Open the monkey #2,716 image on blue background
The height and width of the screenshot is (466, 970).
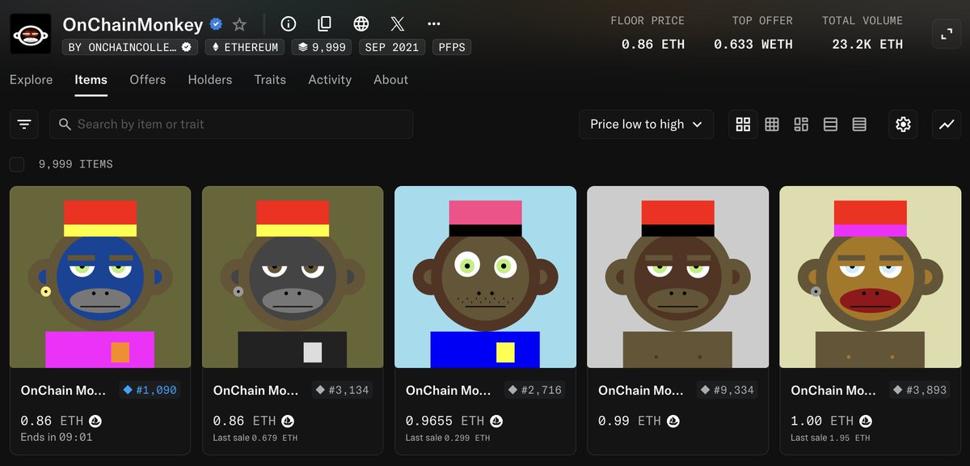485,277
